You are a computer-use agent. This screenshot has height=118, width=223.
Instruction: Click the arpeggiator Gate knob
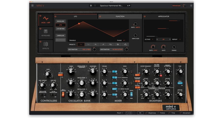(x=163, y=47)
